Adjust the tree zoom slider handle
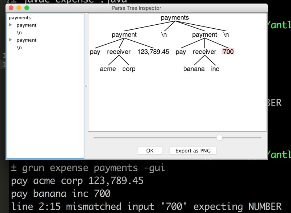This screenshot has width=291, height=213. (219, 138)
